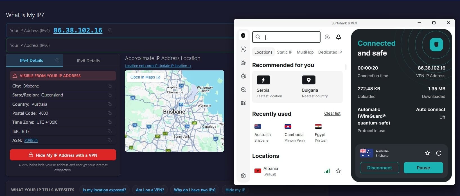
Task: Open Surfshark settings gear icon
Action: (x=243, y=176)
